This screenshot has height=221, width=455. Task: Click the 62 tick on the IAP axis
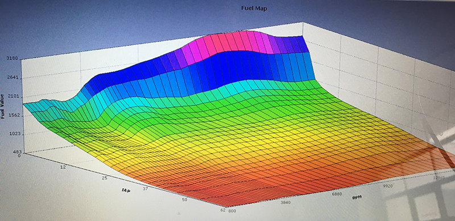pyautogui.click(x=223, y=210)
